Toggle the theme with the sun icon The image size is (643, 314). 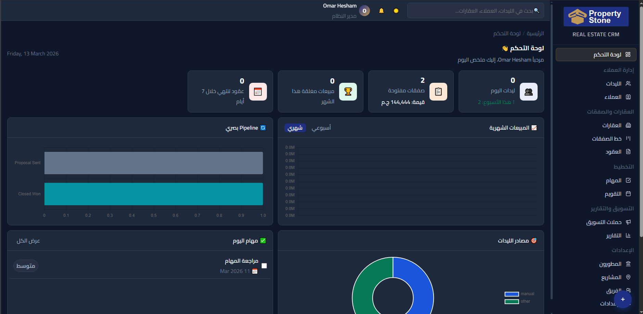click(x=396, y=11)
